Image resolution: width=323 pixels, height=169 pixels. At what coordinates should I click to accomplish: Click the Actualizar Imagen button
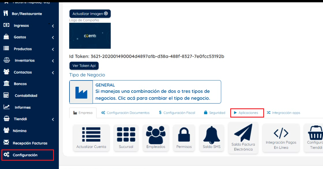[x=90, y=14]
